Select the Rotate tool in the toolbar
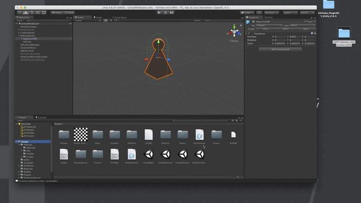This screenshot has width=361, height=203. (32, 12)
